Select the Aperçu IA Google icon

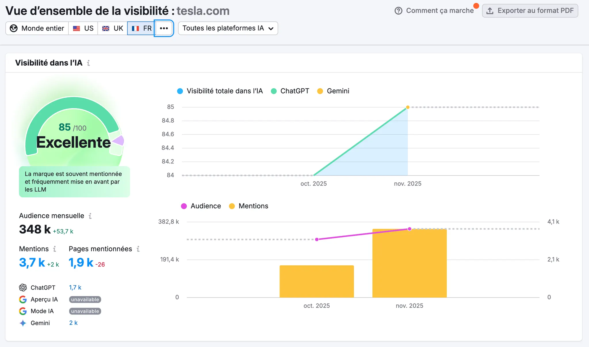point(23,299)
